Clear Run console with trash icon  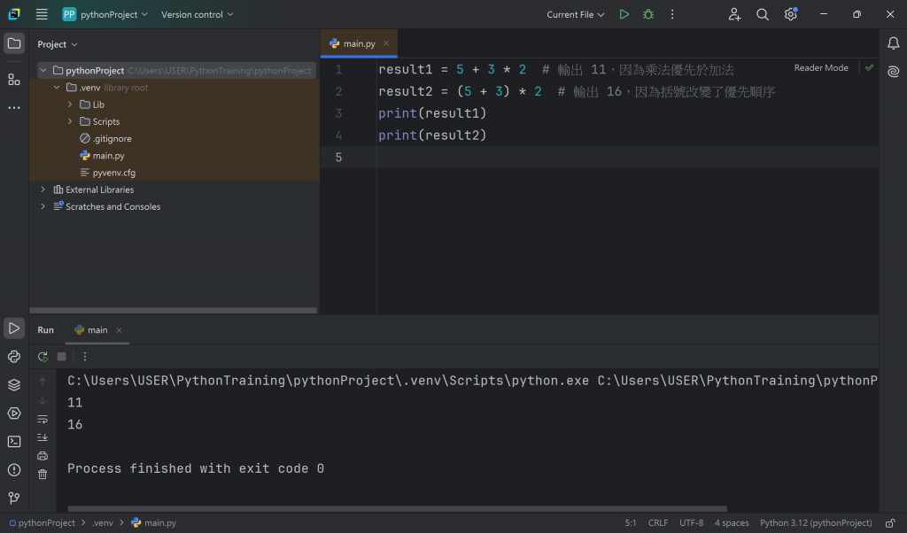coord(43,475)
